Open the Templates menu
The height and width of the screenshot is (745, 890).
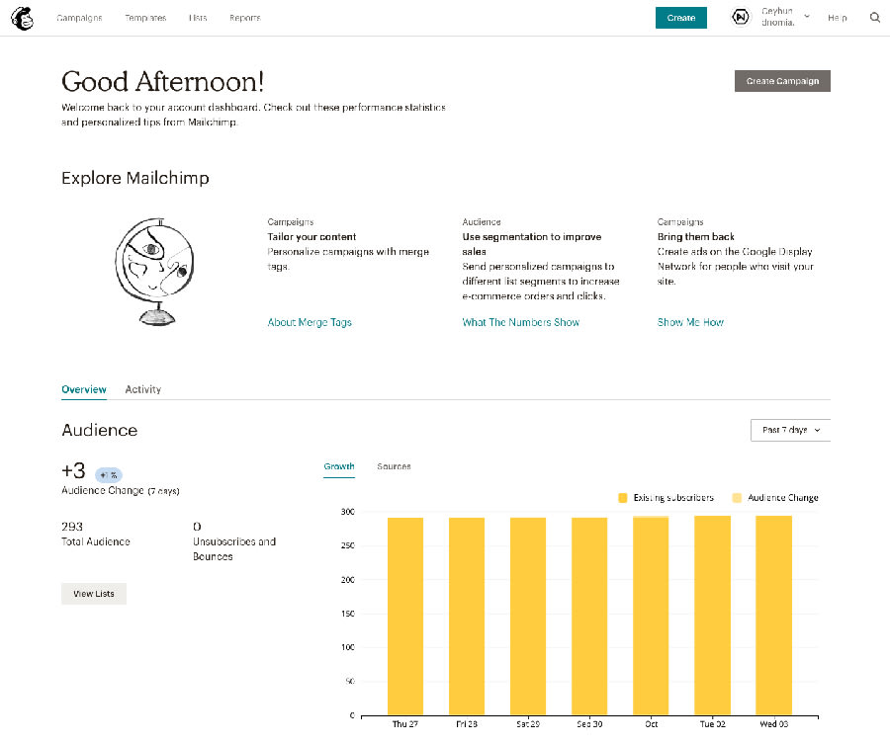(x=145, y=18)
